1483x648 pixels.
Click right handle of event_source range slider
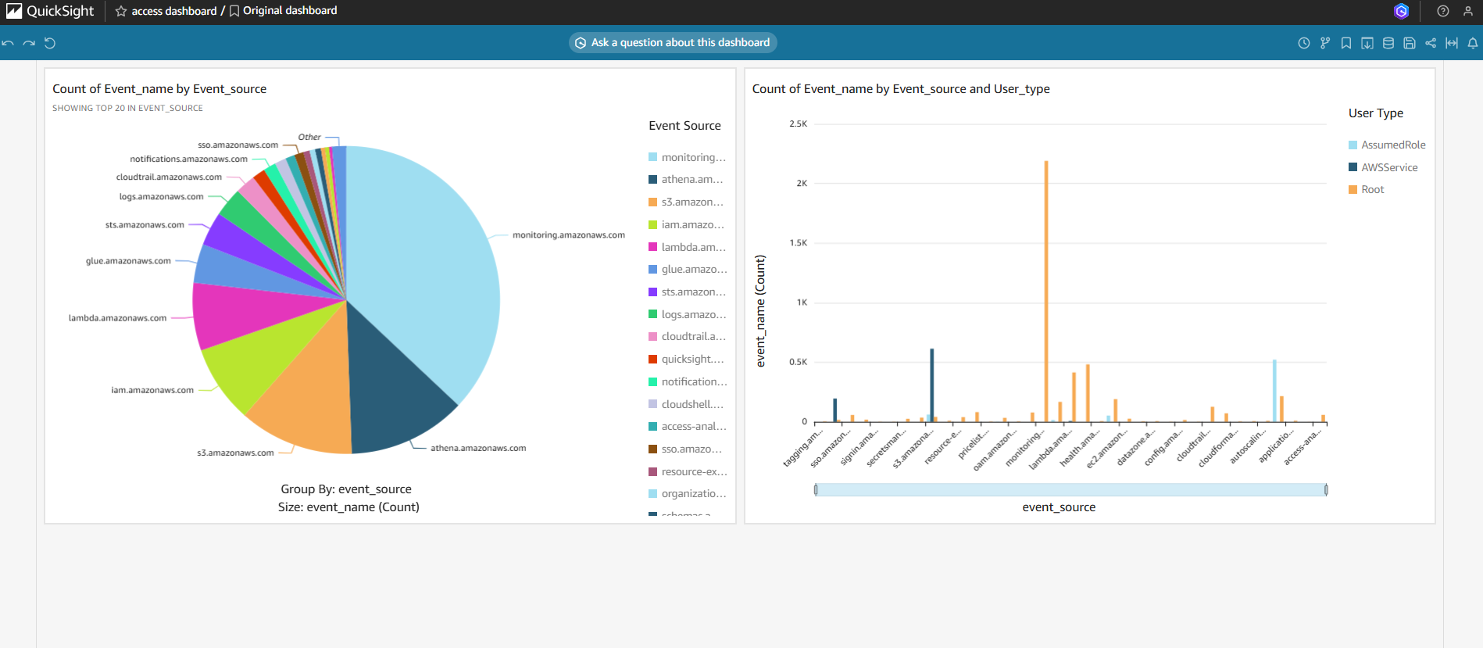pos(1326,489)
